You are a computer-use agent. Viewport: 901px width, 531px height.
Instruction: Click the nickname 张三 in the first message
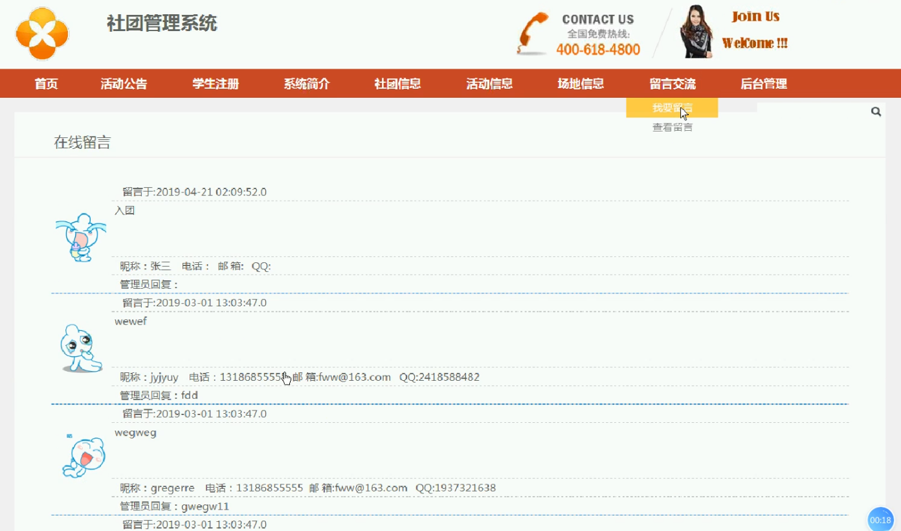point(158,265)
